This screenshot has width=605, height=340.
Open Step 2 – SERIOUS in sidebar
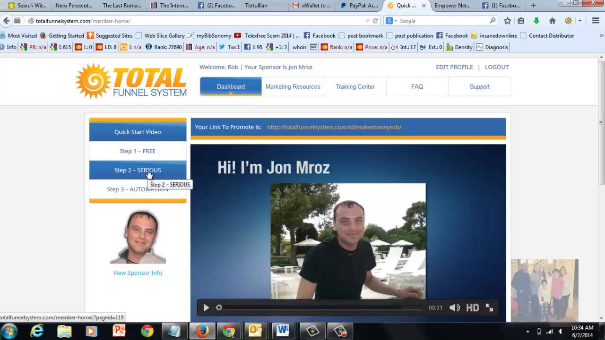(x=138, y=170)
